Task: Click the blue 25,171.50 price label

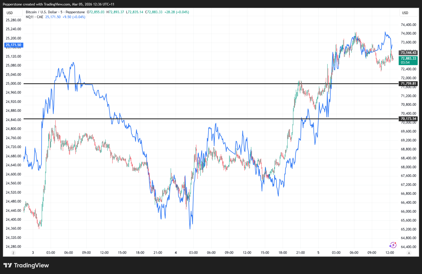Action: click(14, 45)
